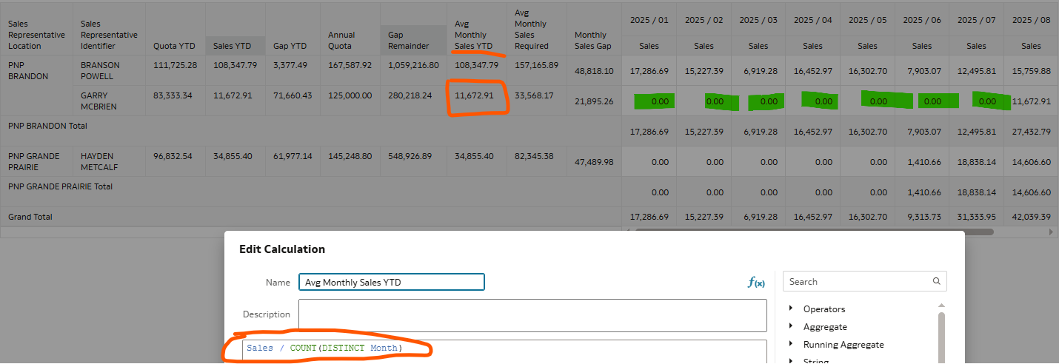Click the 2025 / 06 month header
Viewport: 1059px width, 364px height.
pos(922,20)
